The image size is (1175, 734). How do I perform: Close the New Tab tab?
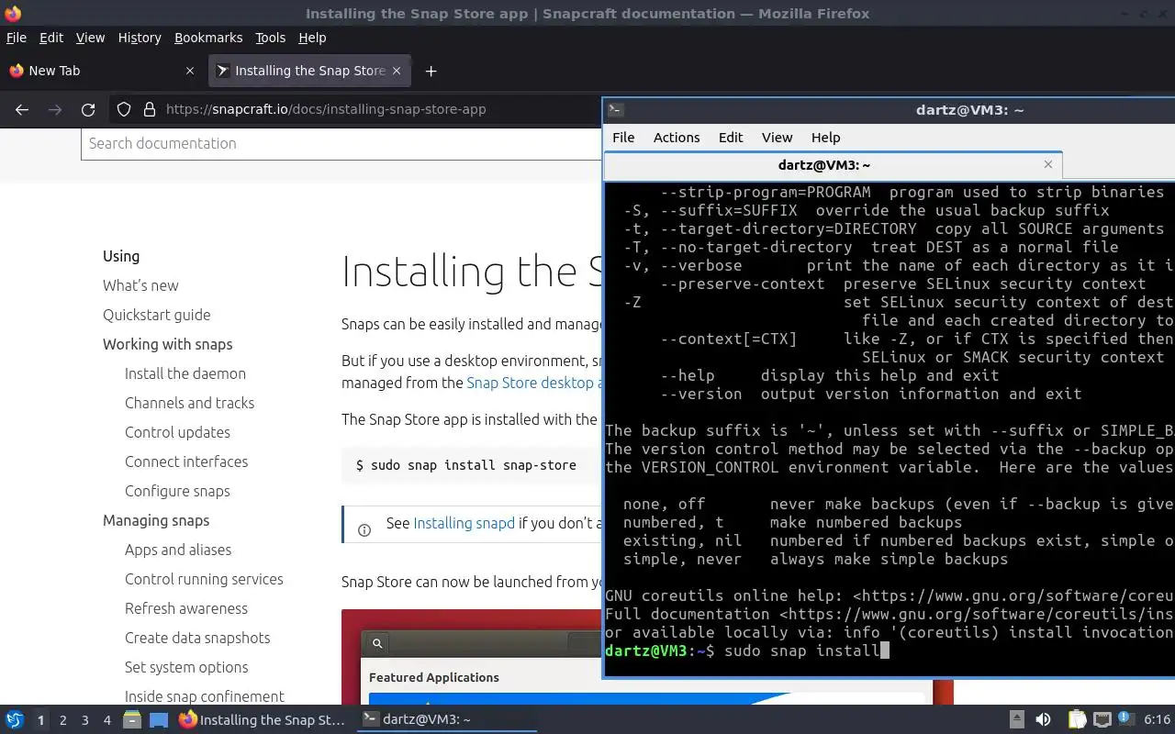coord(190,71)
